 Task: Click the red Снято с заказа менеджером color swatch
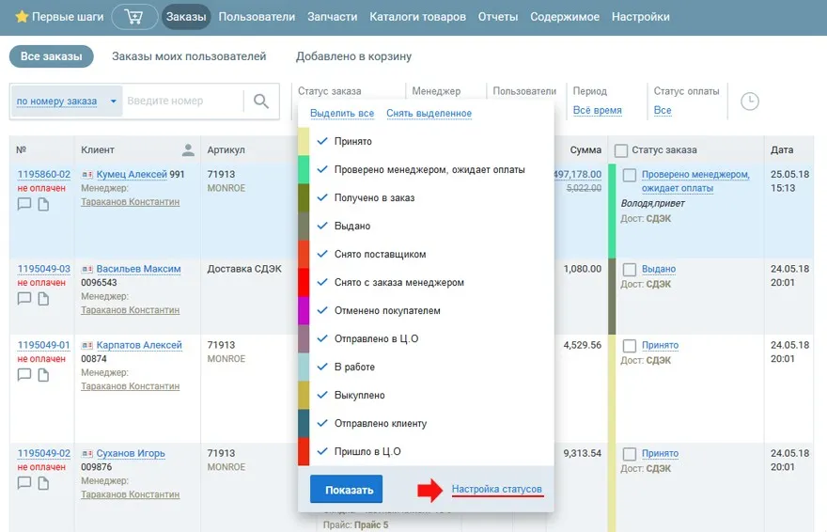pos(304,282)
